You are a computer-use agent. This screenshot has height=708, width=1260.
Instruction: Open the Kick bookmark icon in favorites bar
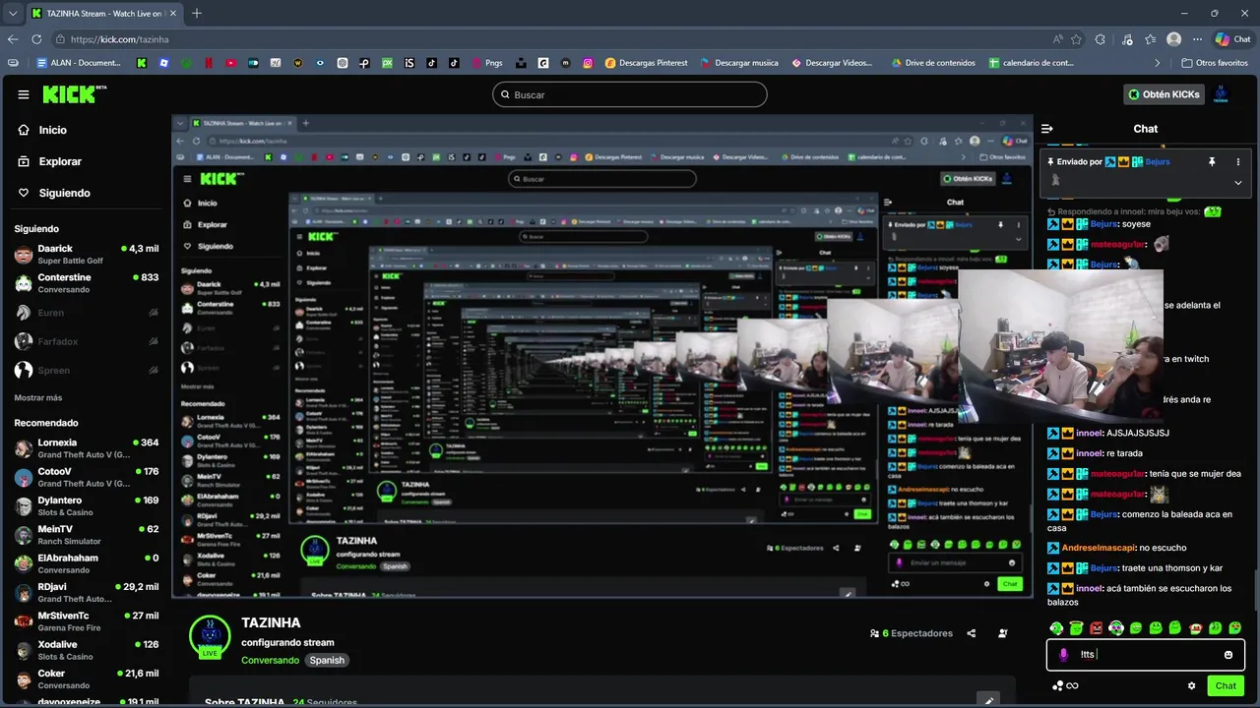click(142, 63)
